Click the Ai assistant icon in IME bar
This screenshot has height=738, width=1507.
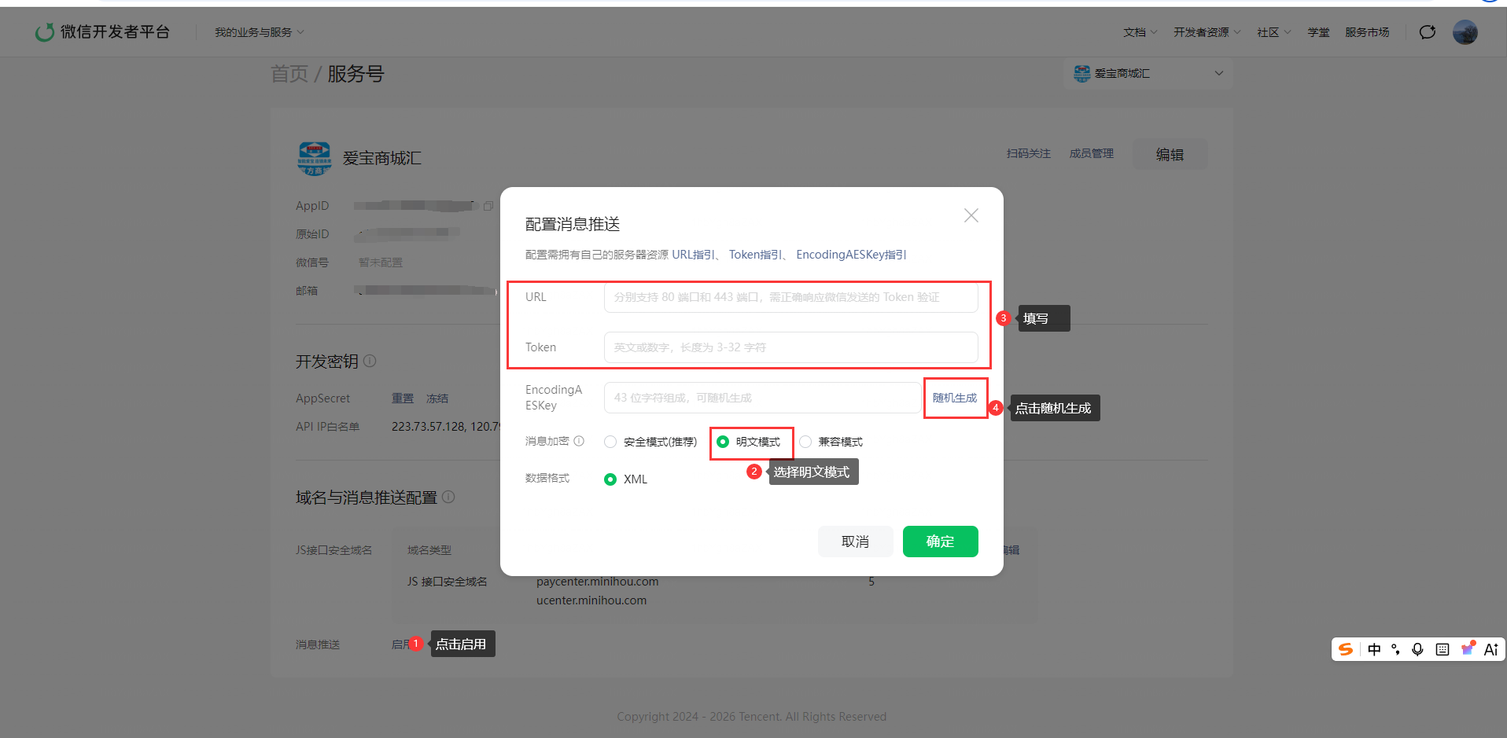(1490, 649)
